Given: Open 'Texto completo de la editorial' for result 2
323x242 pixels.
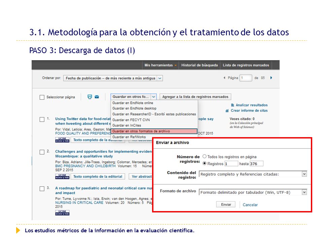Looking at the screenshot, I should pos(98,176).
